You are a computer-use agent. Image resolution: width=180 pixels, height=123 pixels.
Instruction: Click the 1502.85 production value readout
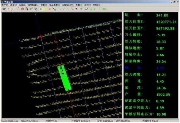point(163,94)
